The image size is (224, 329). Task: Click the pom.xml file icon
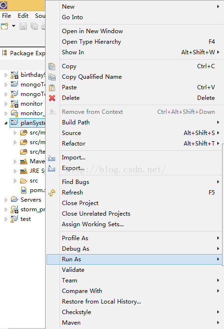pyautogui.click(x=24, y=191)
